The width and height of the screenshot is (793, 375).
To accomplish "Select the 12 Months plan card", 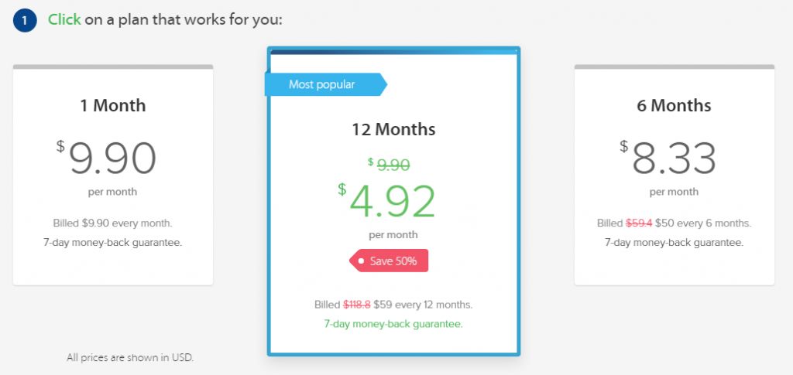I will 393,201.
